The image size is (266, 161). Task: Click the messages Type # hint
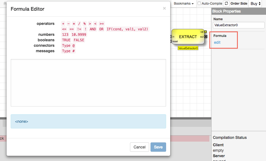[x=68, y=51]
